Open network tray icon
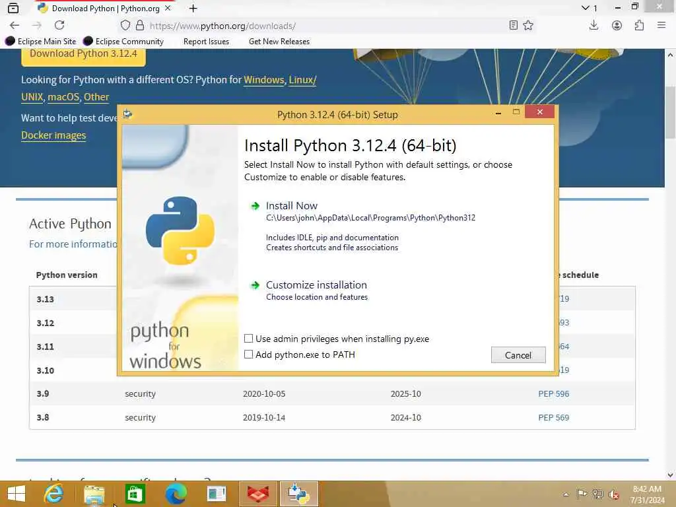This screenshot has width=676, height=507. coord(597,494)
